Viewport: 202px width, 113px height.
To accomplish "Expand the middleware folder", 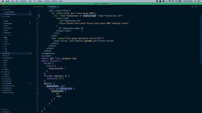I will point(7,33).
